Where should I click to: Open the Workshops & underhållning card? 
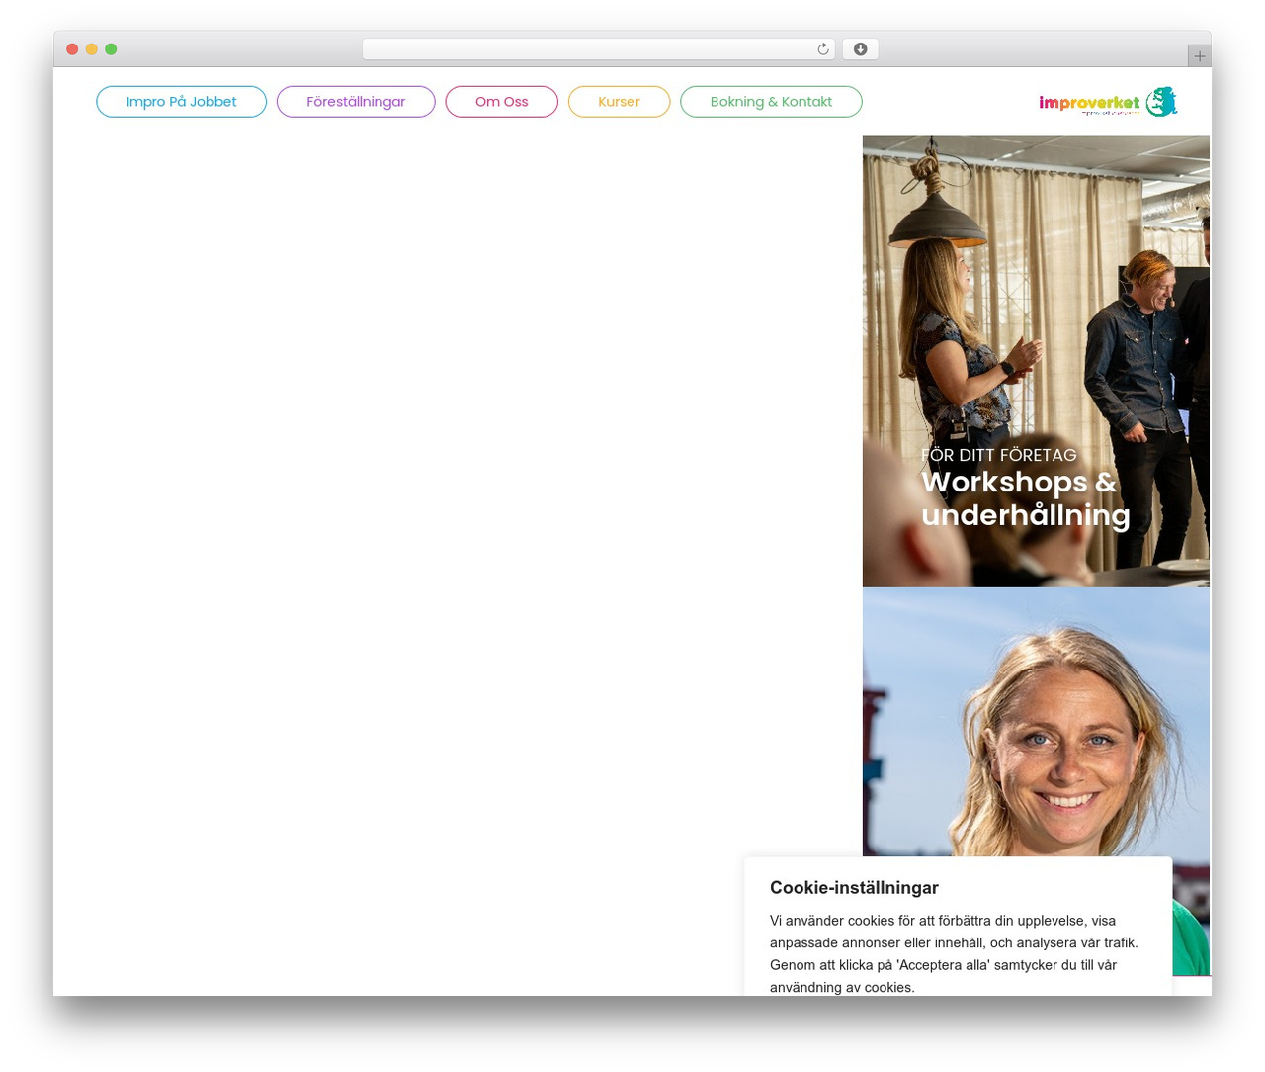click(1036, 362)
